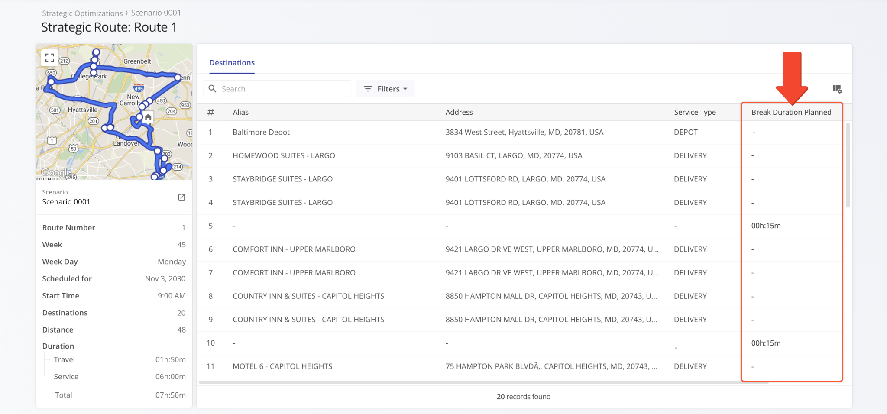This screenshot has height=414, width=887.
Task: Focus the destinations Search field
Action: pos(277,89)
